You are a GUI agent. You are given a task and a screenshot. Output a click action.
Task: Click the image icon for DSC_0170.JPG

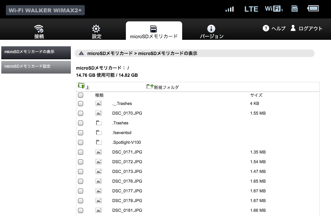coord(99,113)
